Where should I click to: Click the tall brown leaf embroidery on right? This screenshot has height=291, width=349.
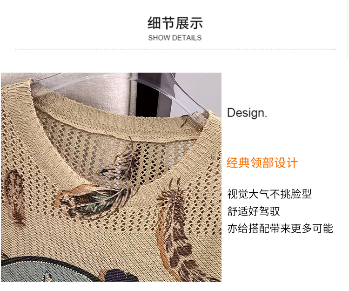point(176,230)
